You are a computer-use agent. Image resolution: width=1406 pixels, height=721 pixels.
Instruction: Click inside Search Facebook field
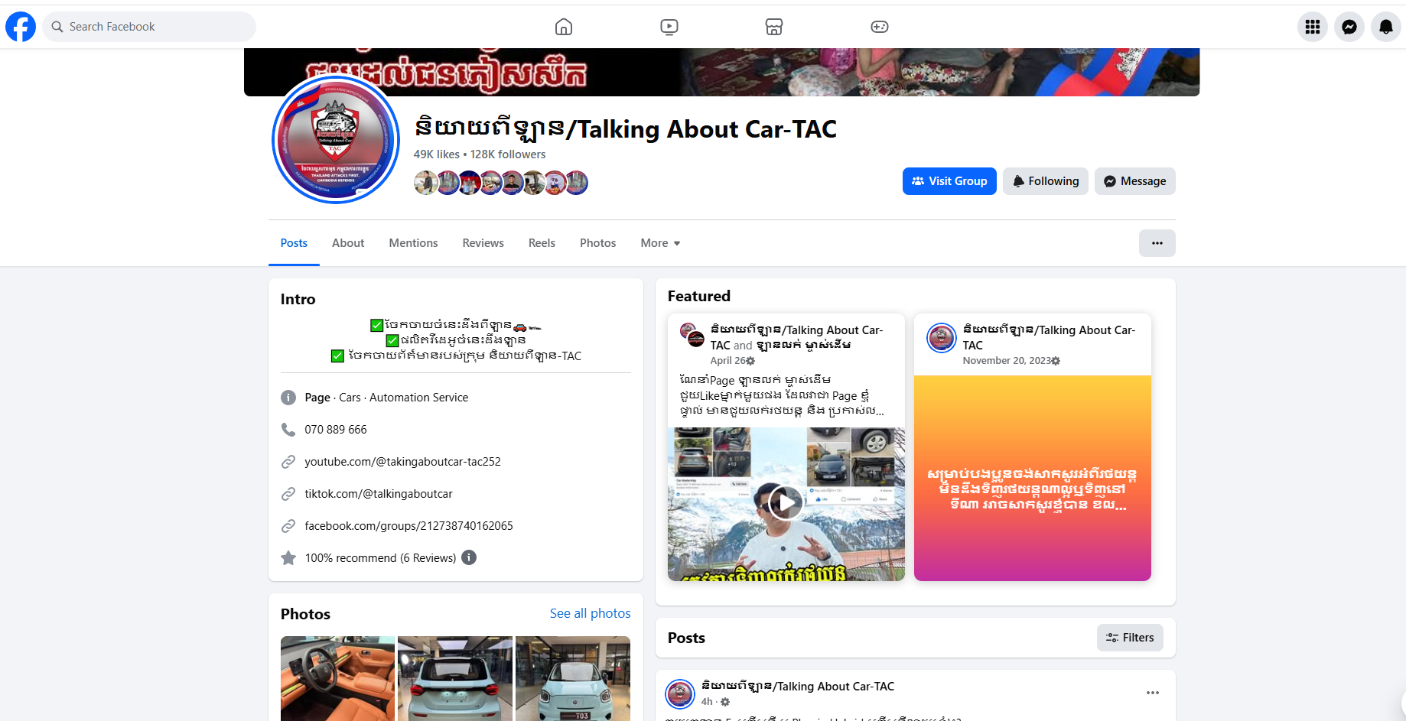tap(149, 27)
